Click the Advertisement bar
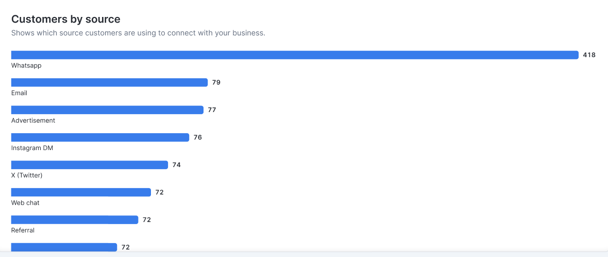The image size is (608, 257). (x=107, y=110)
